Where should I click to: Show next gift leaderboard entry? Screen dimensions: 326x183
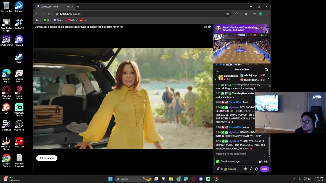click(x=268, y=79)
